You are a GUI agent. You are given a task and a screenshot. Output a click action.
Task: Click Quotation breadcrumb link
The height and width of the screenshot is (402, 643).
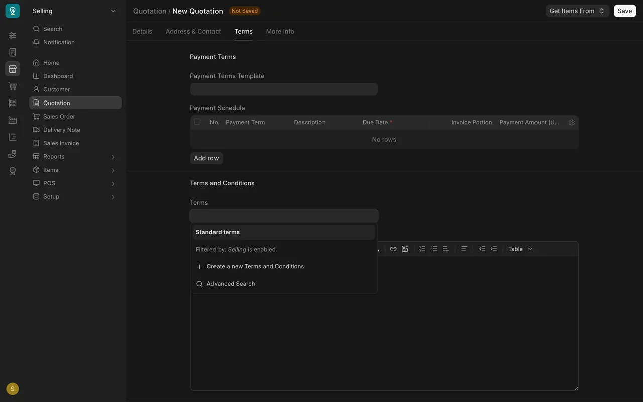150,11
